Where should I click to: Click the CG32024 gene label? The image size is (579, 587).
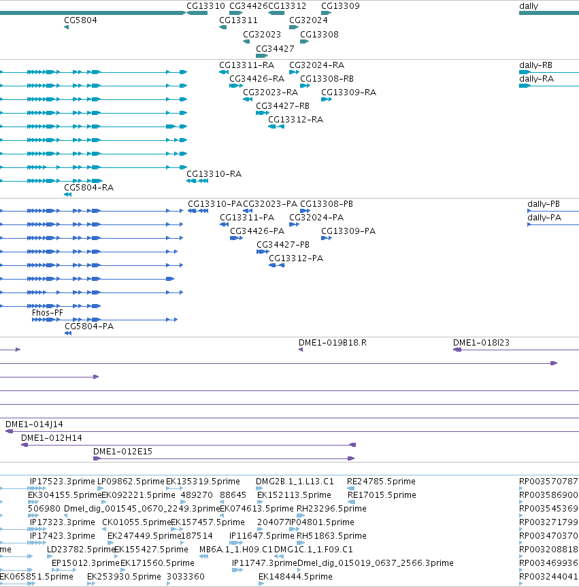pyautogui.click(x=308, y=20)
